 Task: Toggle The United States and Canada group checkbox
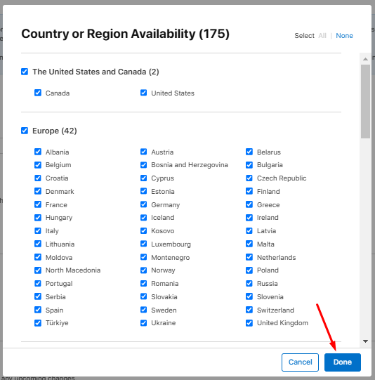(x=25, y=72)
